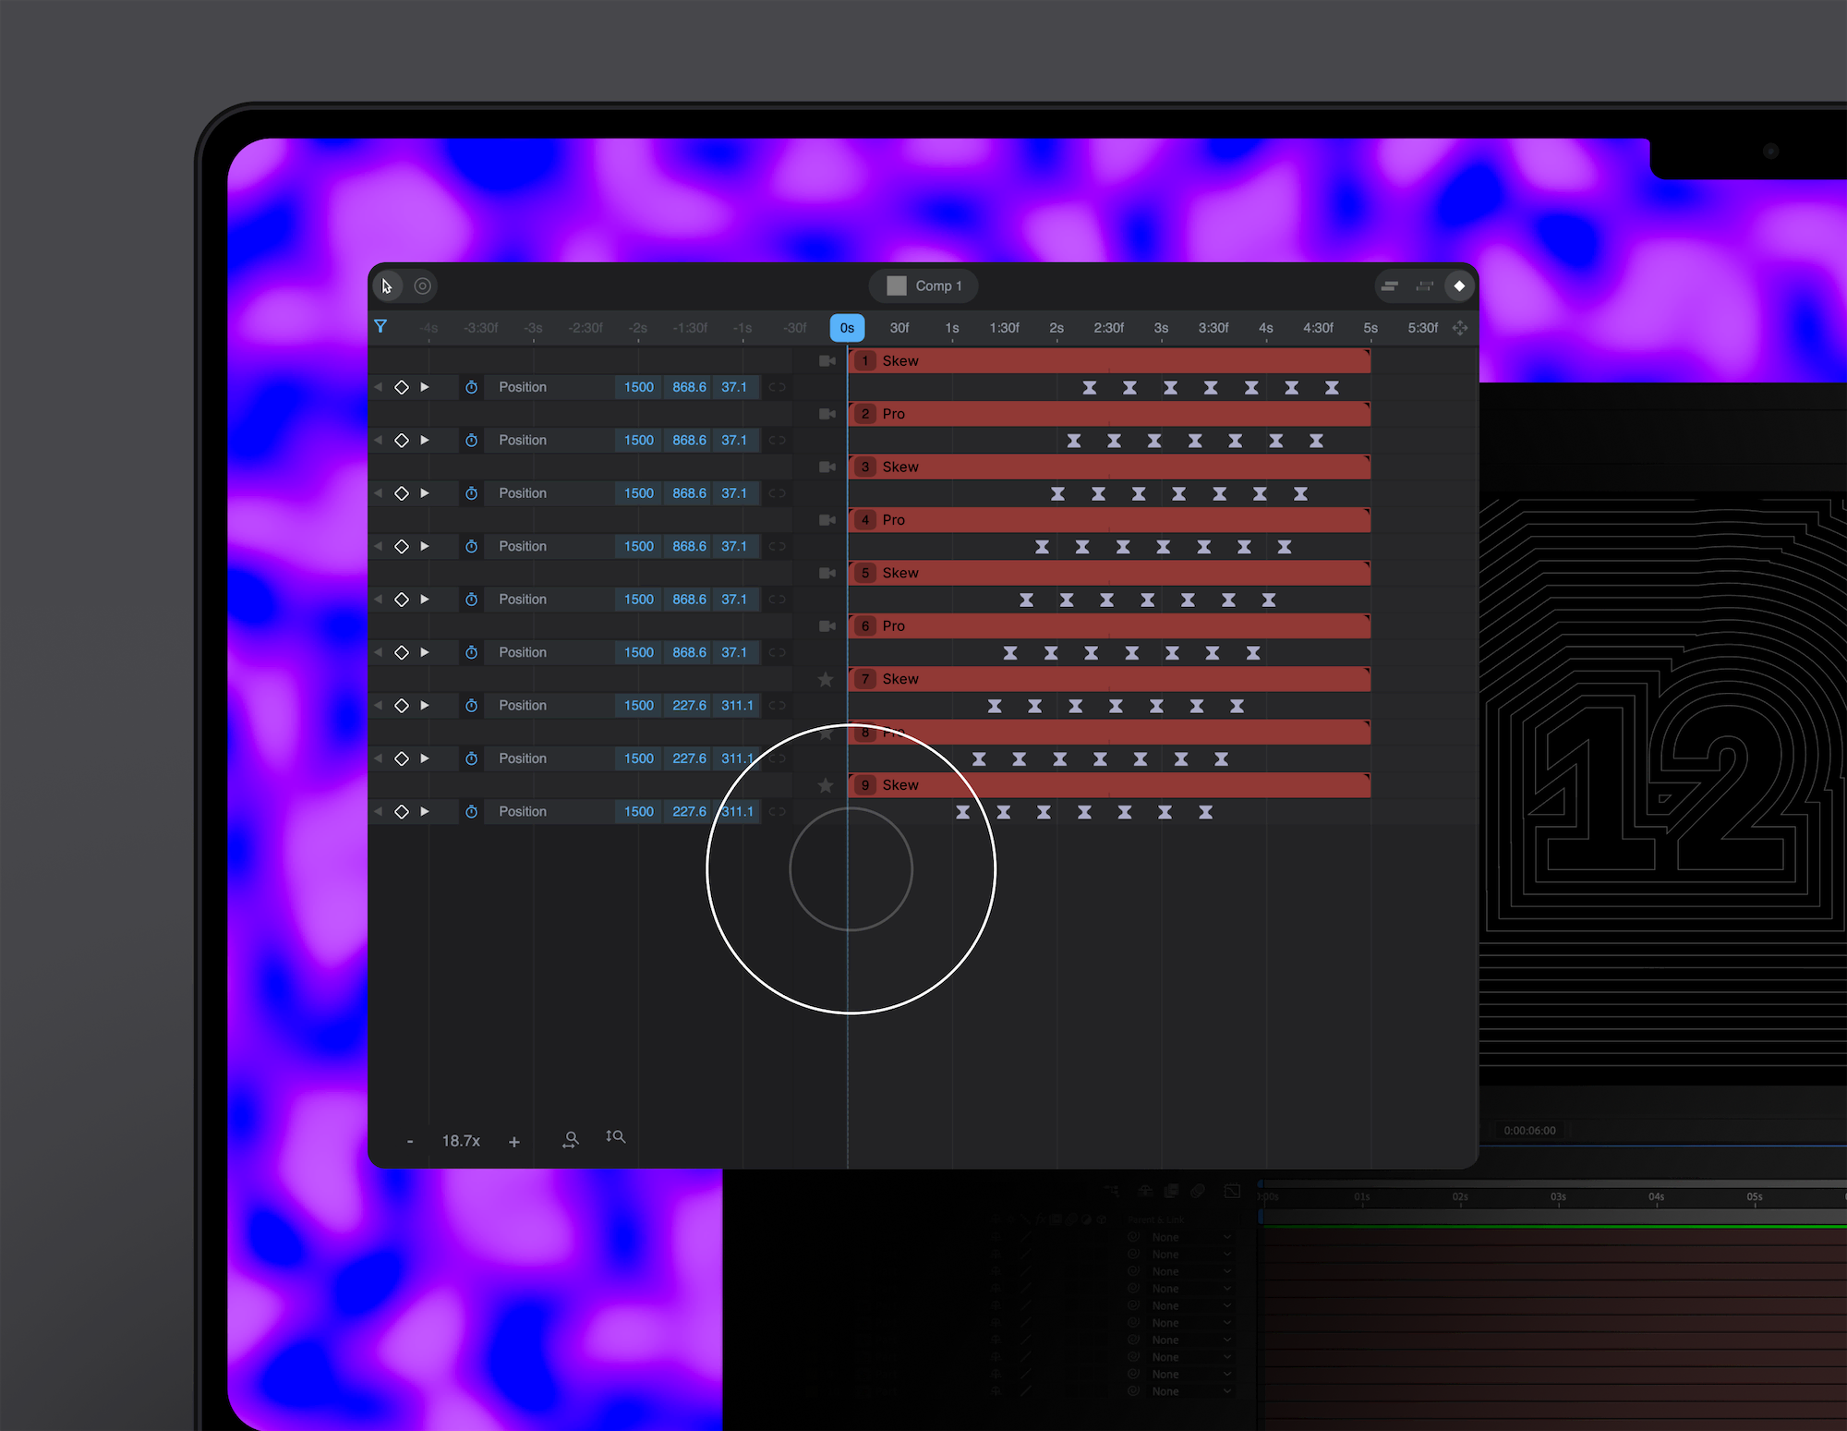Click the record/target icon beside the cursor tool

pos(422,286)
